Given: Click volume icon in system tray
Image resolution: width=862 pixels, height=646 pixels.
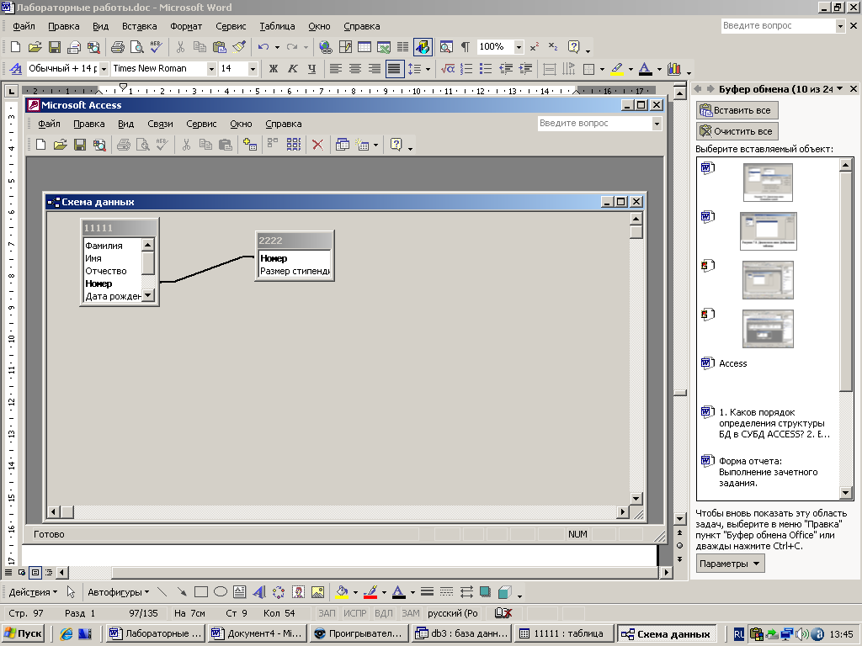Looking at the screenshot, I should click(x=802, y=634).
